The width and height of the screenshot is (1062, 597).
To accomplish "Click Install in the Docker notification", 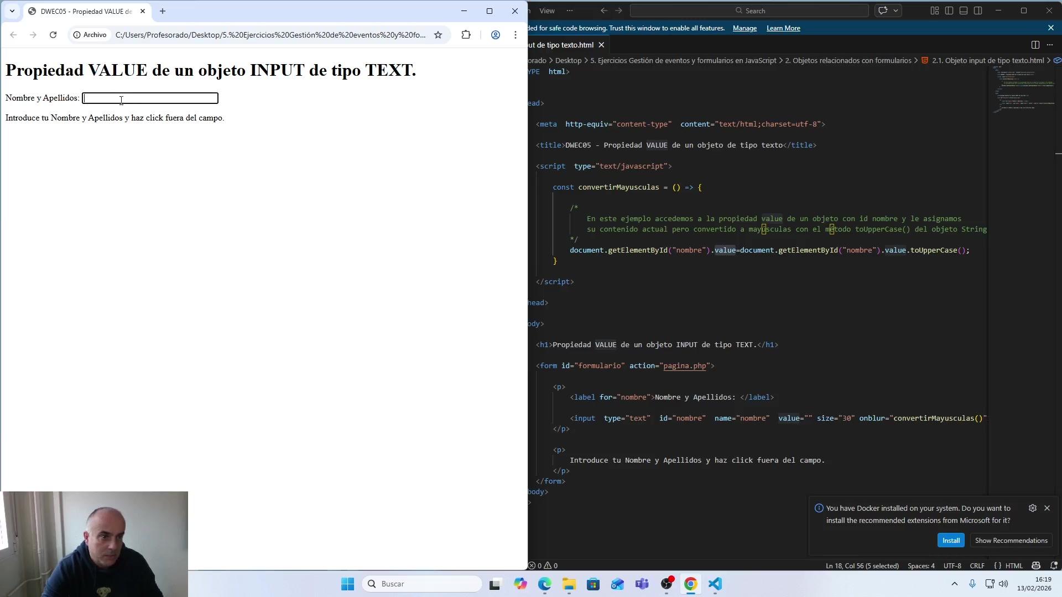I will [x=951, y=541].
